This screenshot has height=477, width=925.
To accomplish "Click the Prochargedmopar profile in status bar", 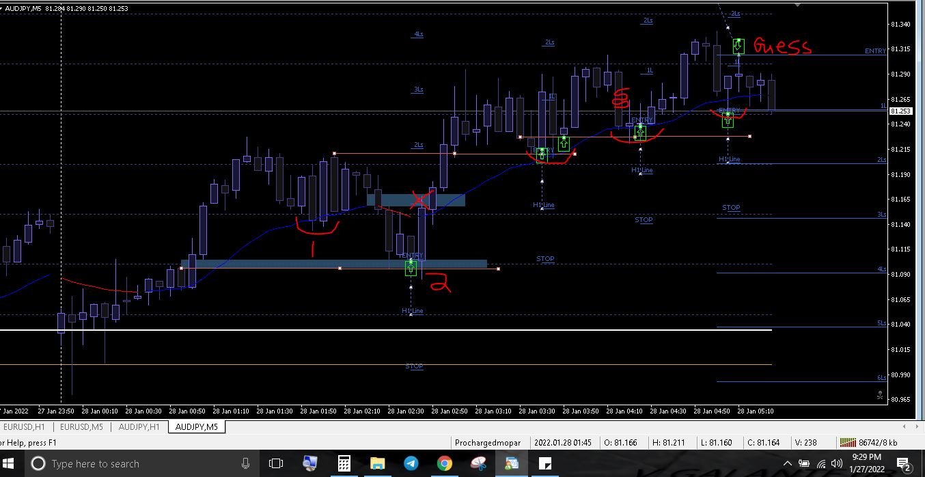I will click(x=489, y=443).
